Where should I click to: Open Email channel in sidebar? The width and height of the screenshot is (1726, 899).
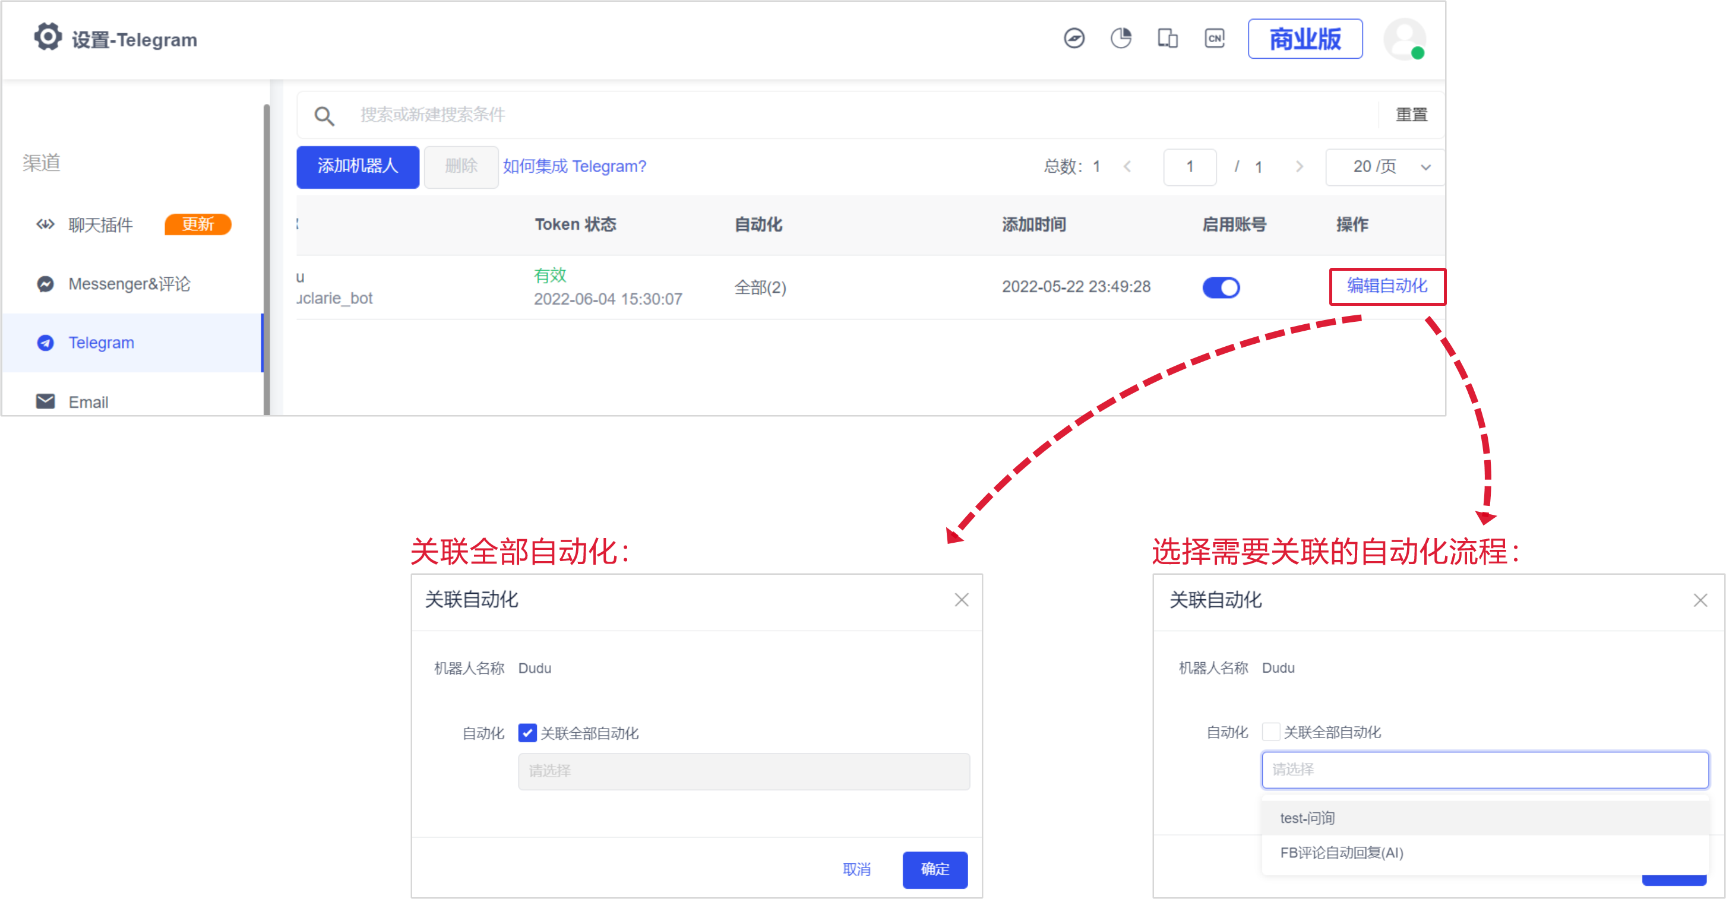88,402
